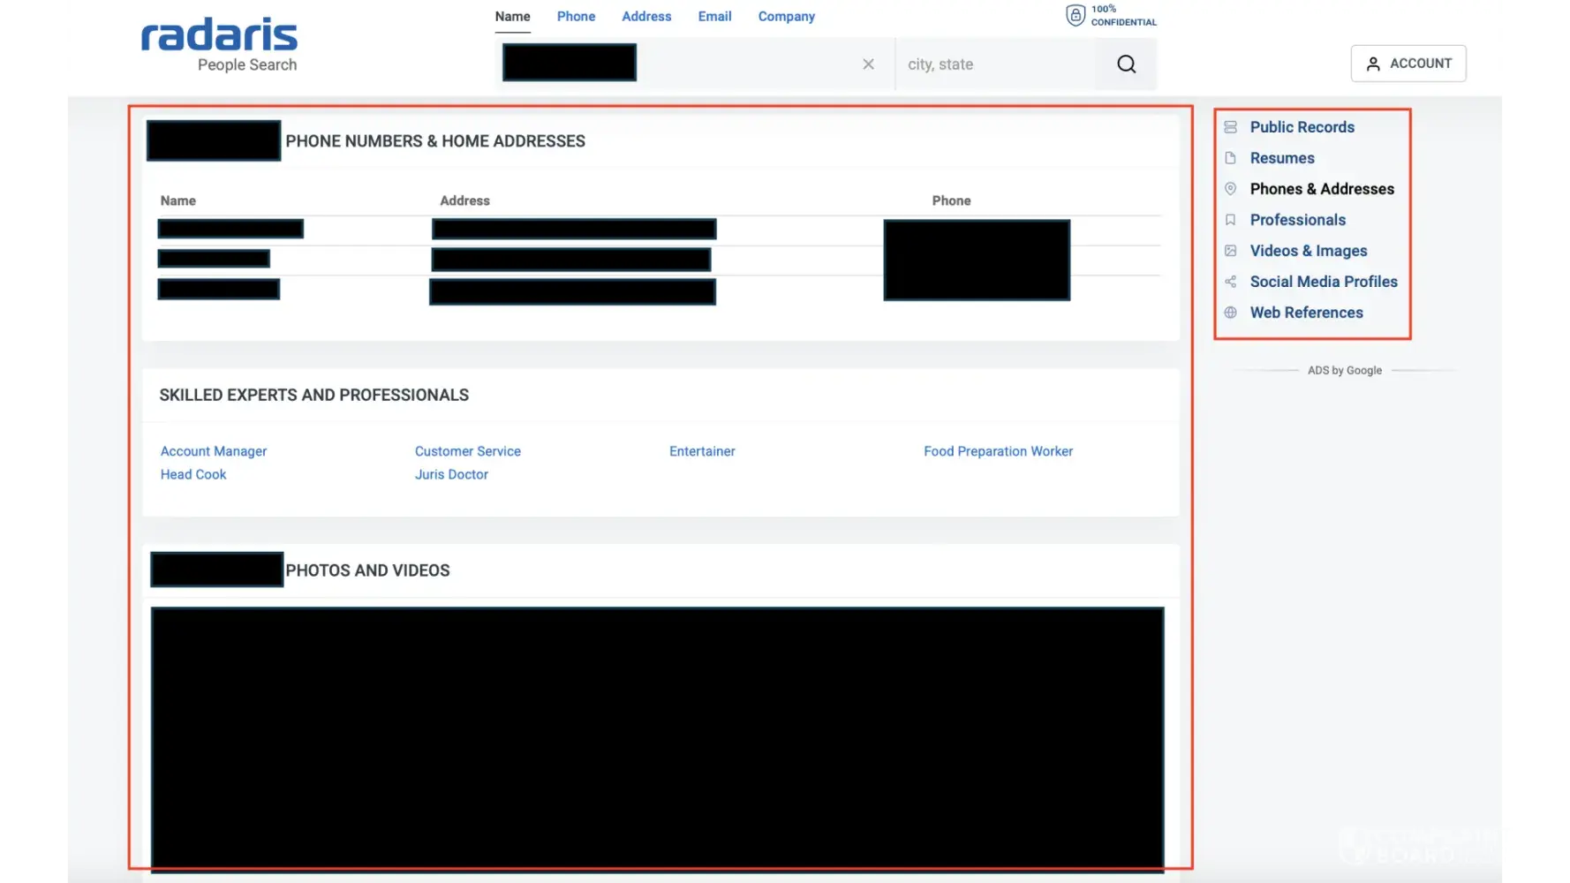Open the Head Cook profession link
1570x883 pixels.
click(193, 474)
